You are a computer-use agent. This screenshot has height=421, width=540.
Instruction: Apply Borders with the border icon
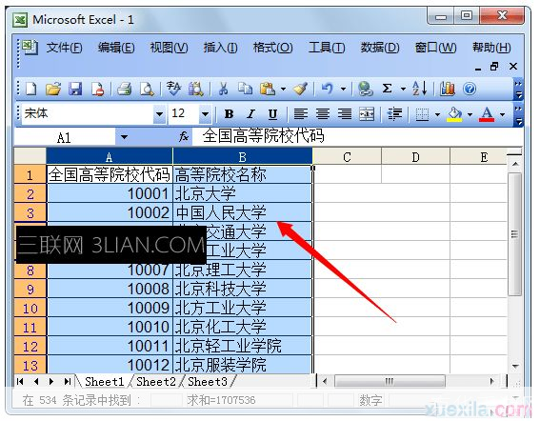(422, 113)
